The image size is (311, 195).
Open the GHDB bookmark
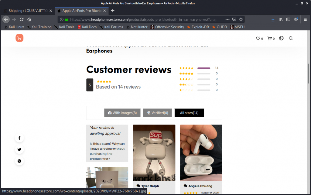click(219, 27)
